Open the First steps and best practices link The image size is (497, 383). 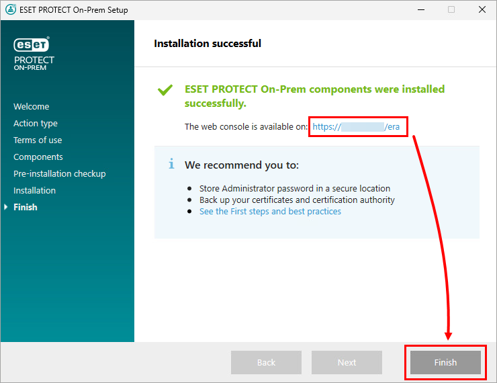pos(270,212)
